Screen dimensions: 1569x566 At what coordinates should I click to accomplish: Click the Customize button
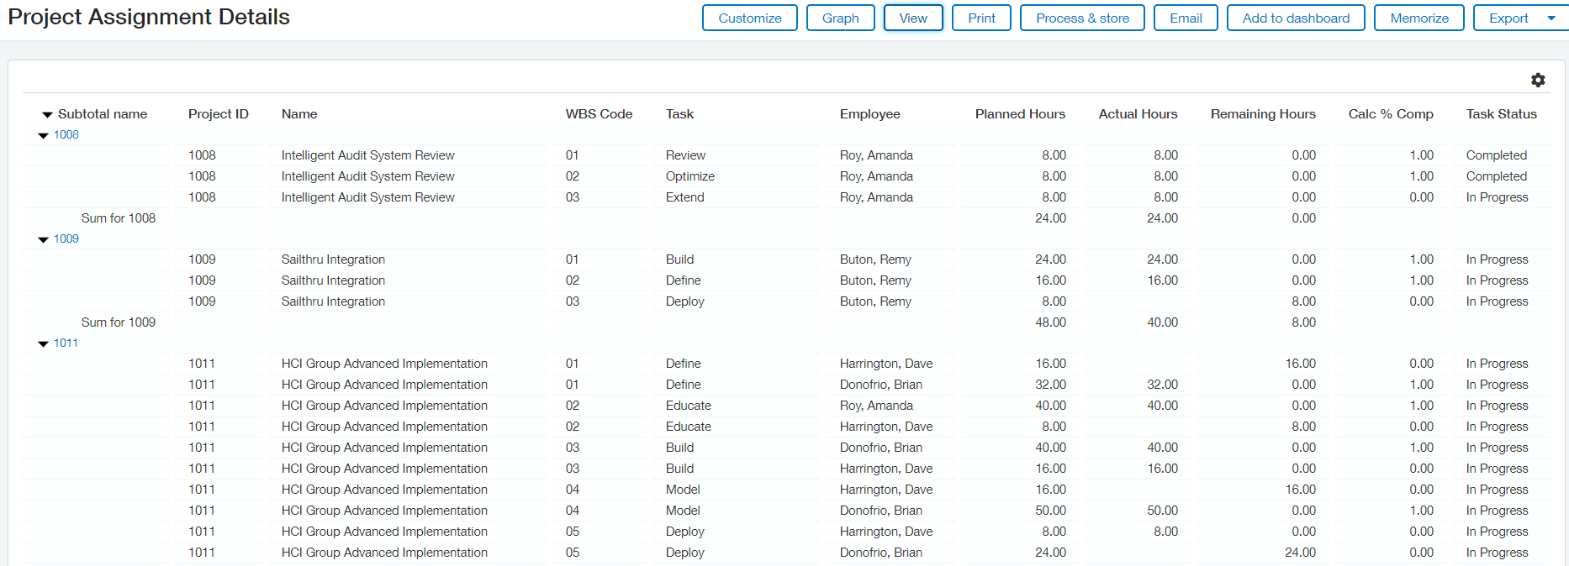(x=749, y=18)
